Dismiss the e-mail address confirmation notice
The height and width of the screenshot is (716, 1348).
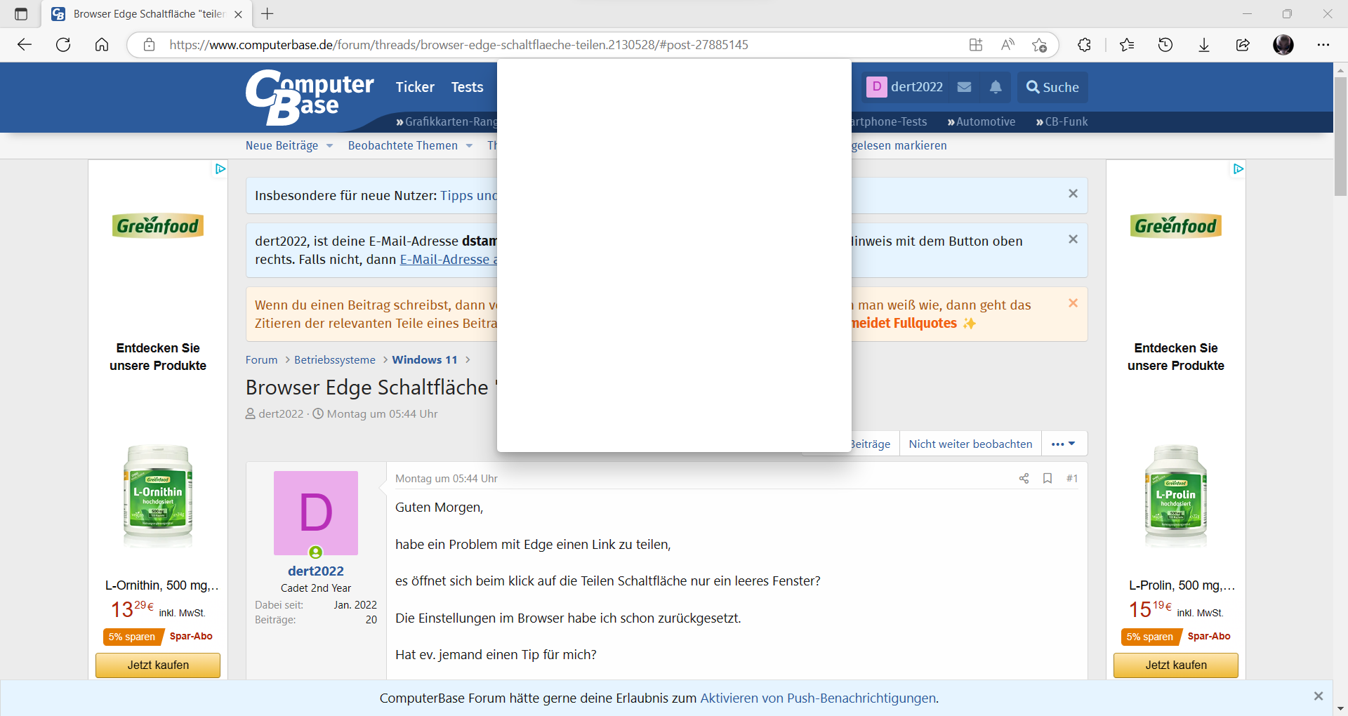coord(1073,239)
